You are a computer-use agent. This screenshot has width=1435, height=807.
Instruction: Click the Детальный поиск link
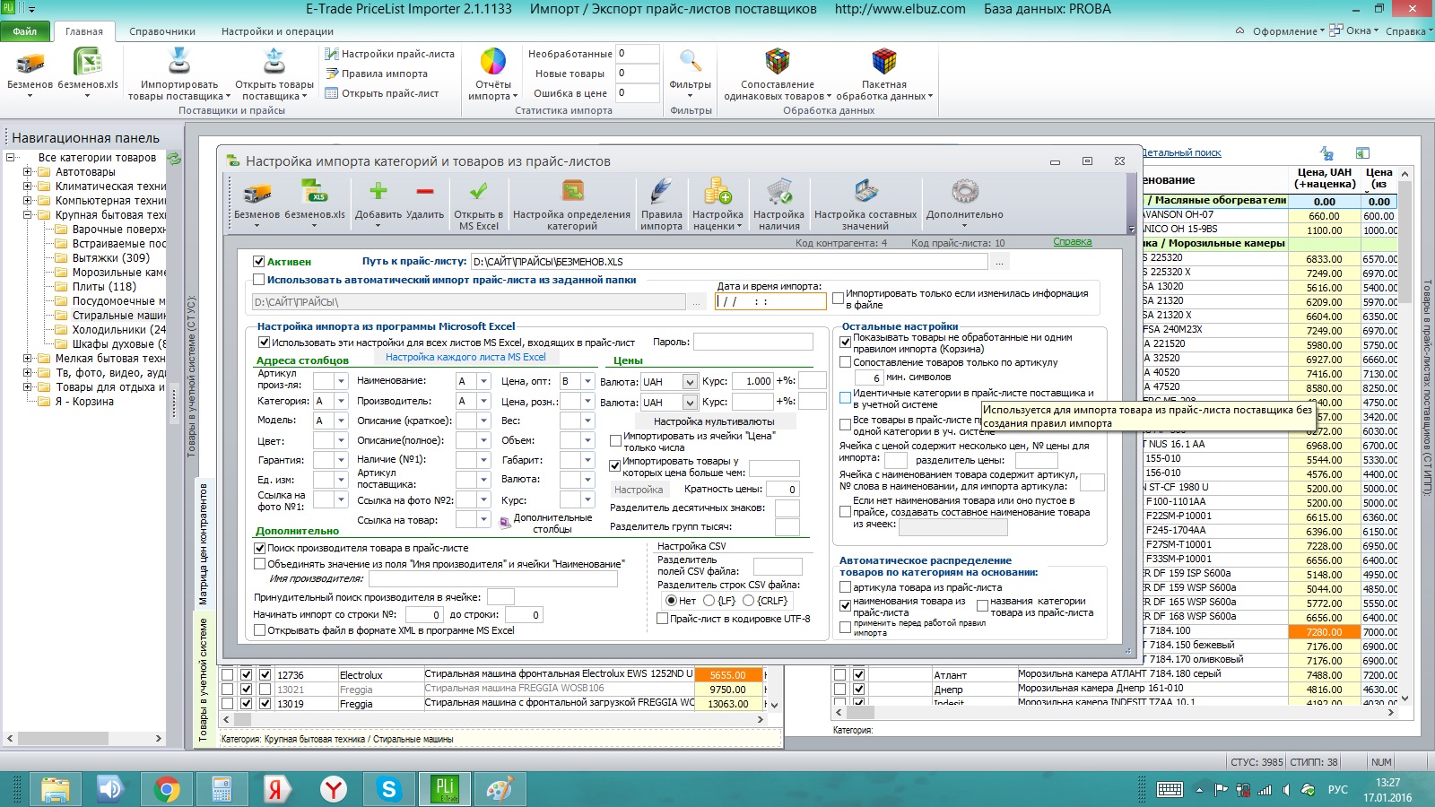click(x=1182, y=153)
